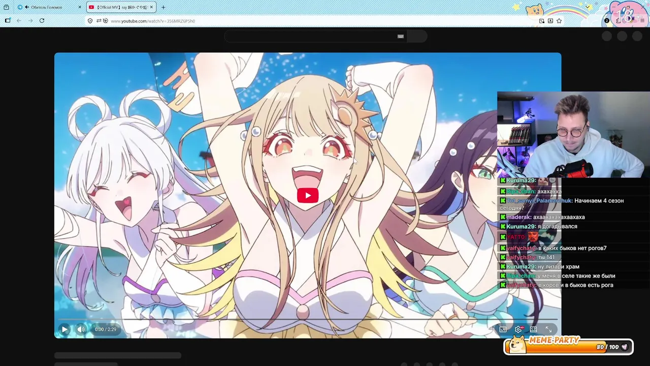Image resolution: width=650 pixels, height=366 pixels.
Task: Click chat message 'в коров и в быков есть рога'
Action: pyautogui.click(x=576, y=285)
